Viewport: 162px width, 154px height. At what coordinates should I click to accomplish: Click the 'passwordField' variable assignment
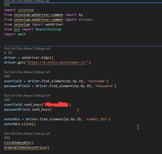tap(17, 86)
